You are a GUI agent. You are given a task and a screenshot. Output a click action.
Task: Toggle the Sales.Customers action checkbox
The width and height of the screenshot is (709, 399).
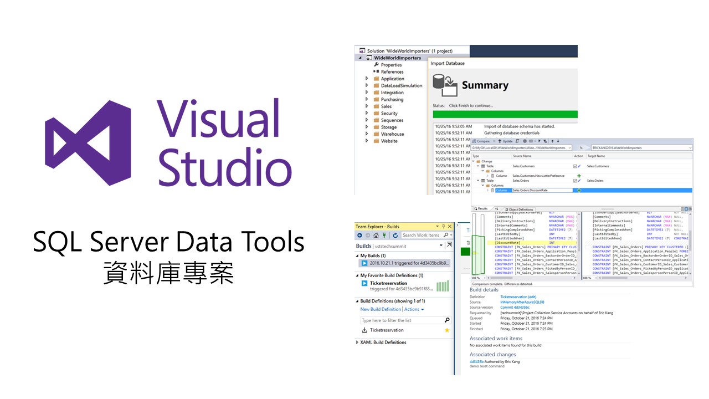coord(576,166)
